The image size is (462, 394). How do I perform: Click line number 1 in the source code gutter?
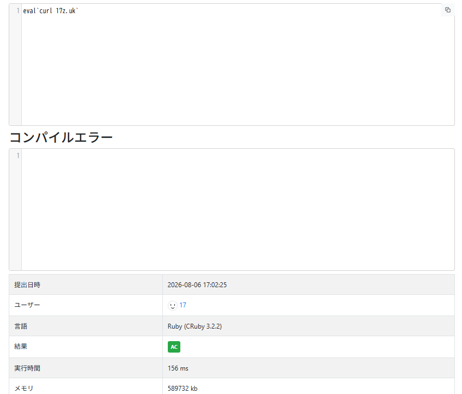[18, 11]
